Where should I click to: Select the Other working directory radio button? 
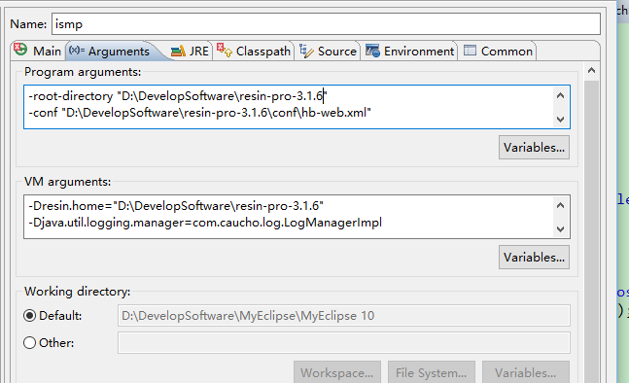(x=30, y=343)
